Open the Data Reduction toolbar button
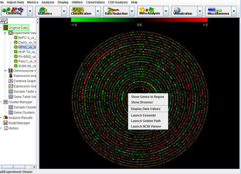Image resolution: width=241 pixels, height=174 pixels. [x=116, y=11]
